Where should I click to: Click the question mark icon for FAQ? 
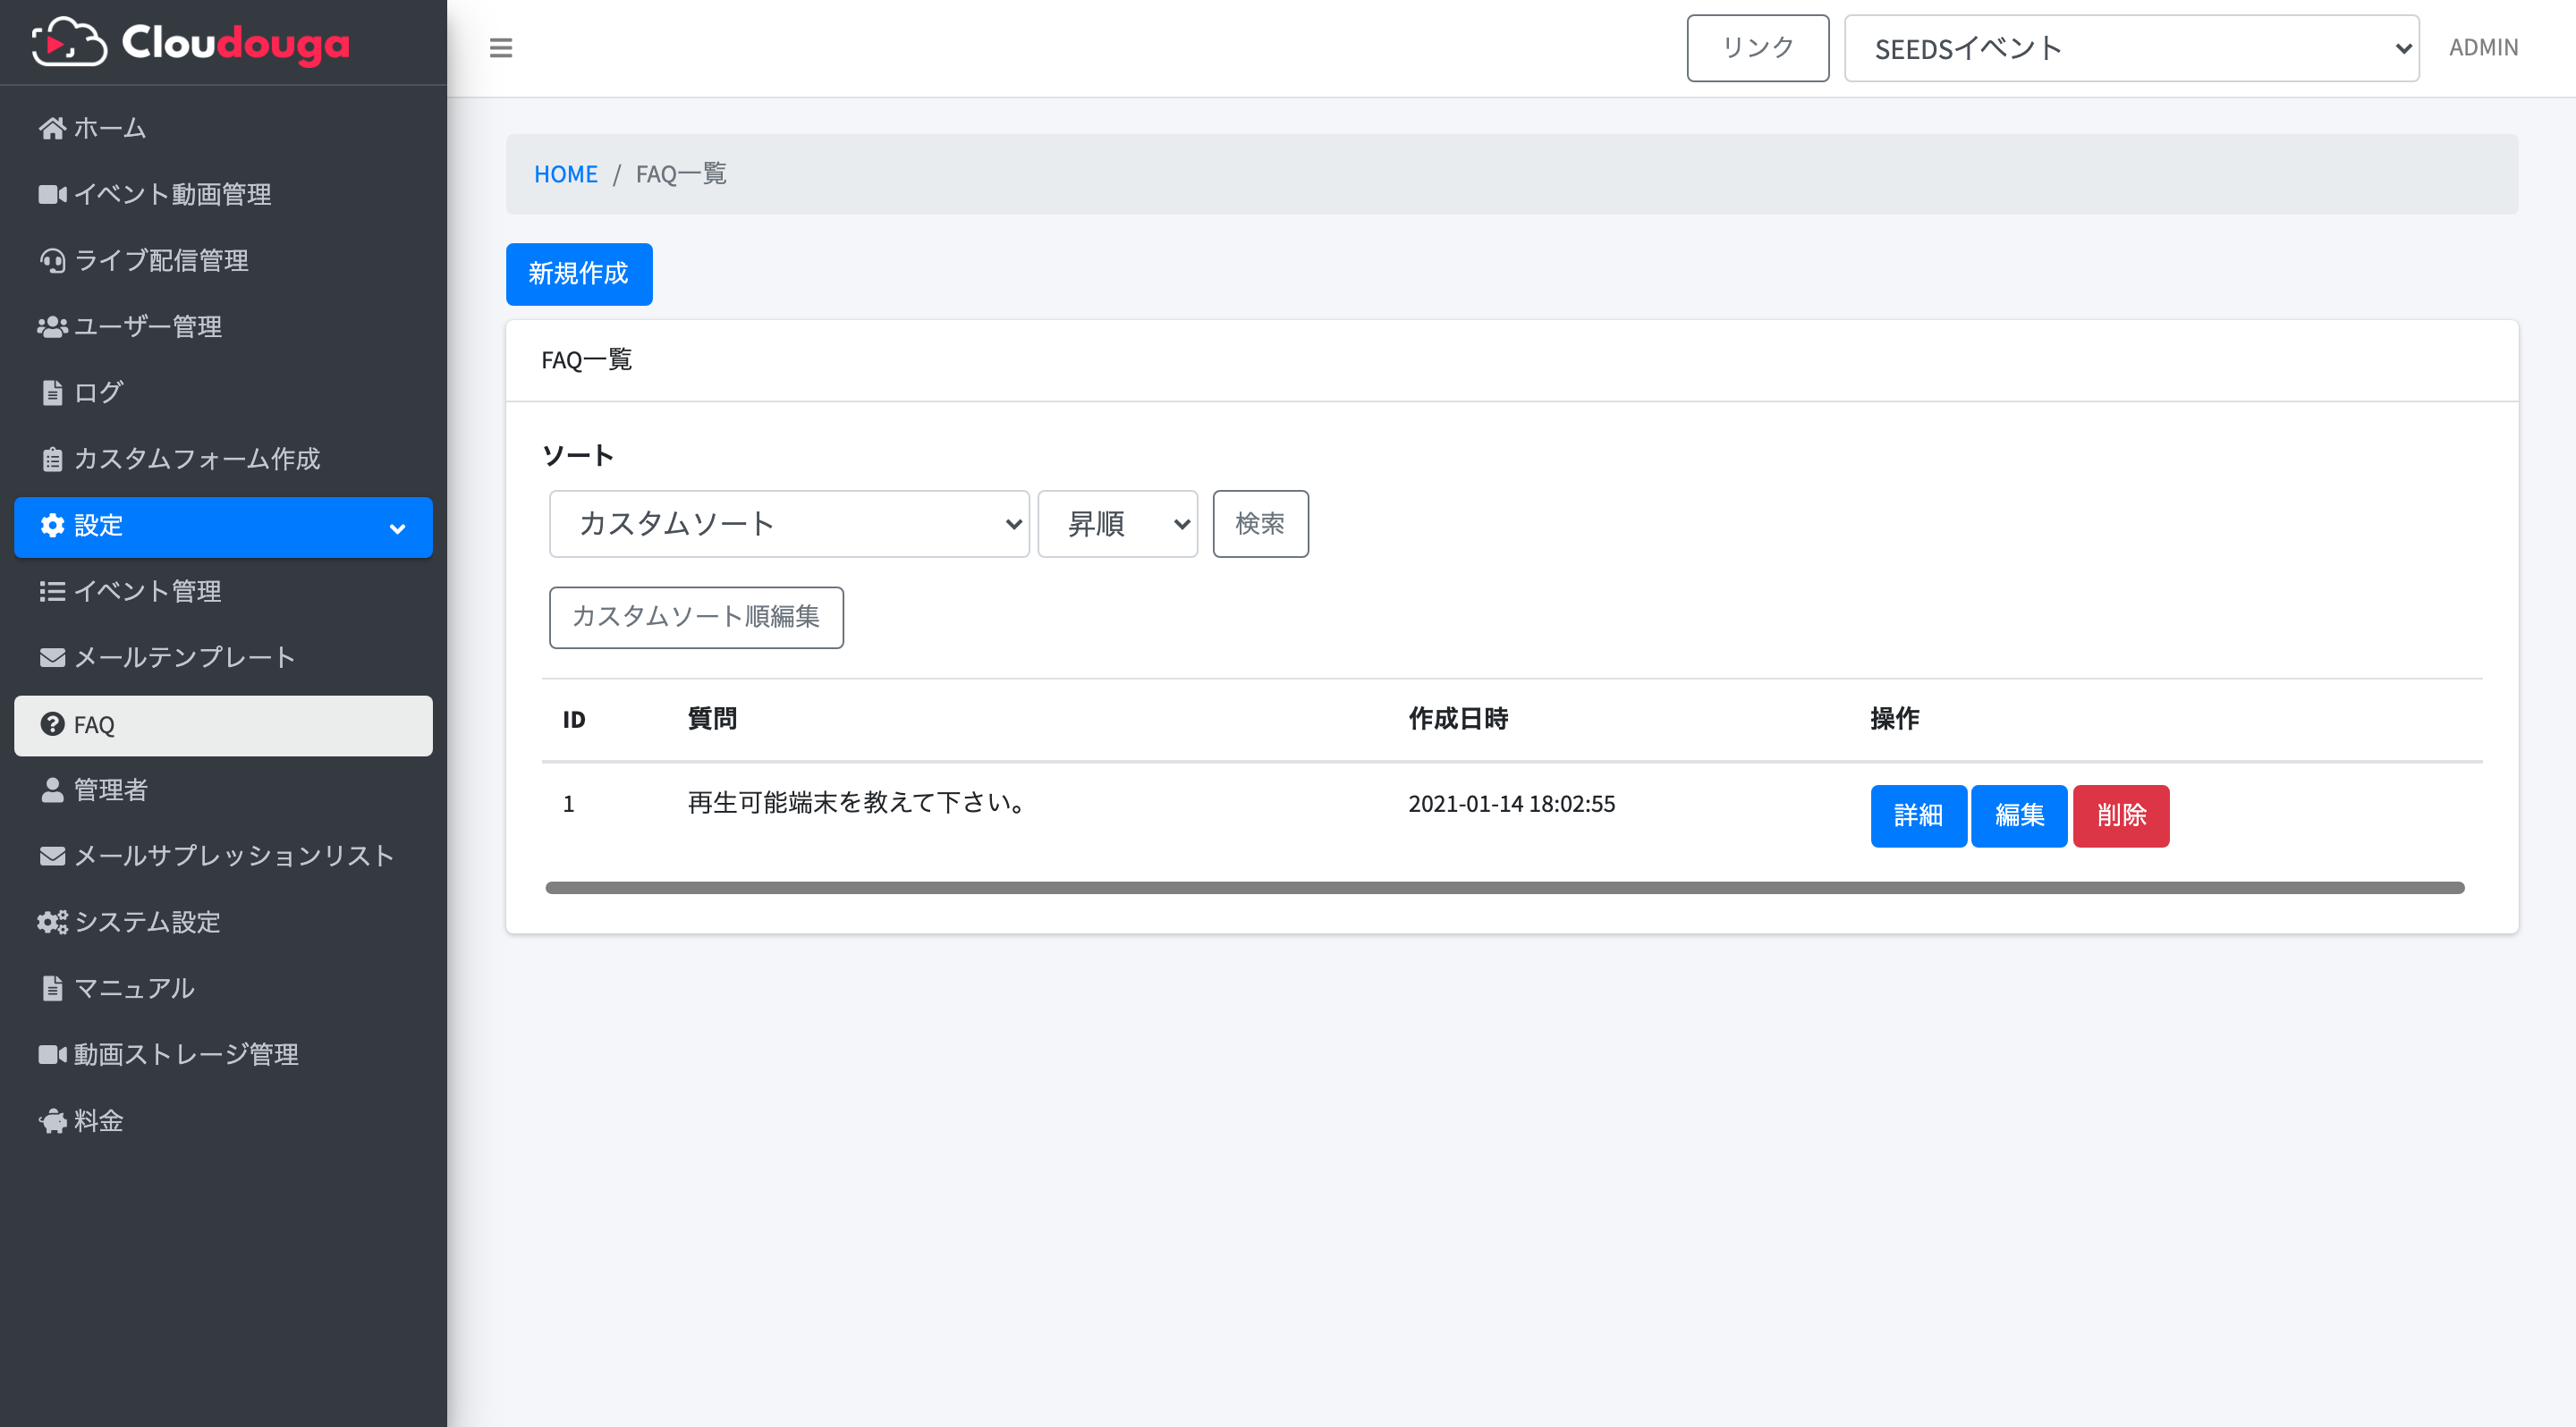[52, 724]
